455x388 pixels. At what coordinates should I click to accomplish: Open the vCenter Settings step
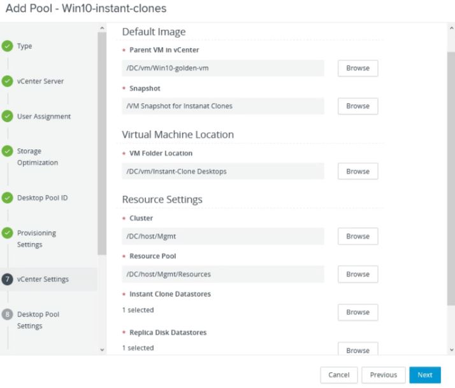pyautogui.click(x=43, y=279)
